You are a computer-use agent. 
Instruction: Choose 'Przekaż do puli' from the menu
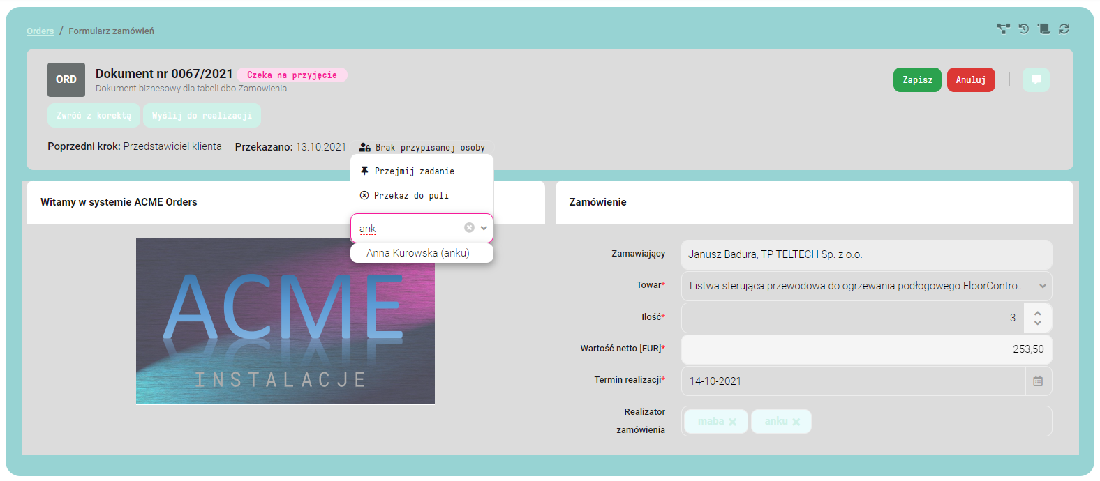[x=411, y=196]
